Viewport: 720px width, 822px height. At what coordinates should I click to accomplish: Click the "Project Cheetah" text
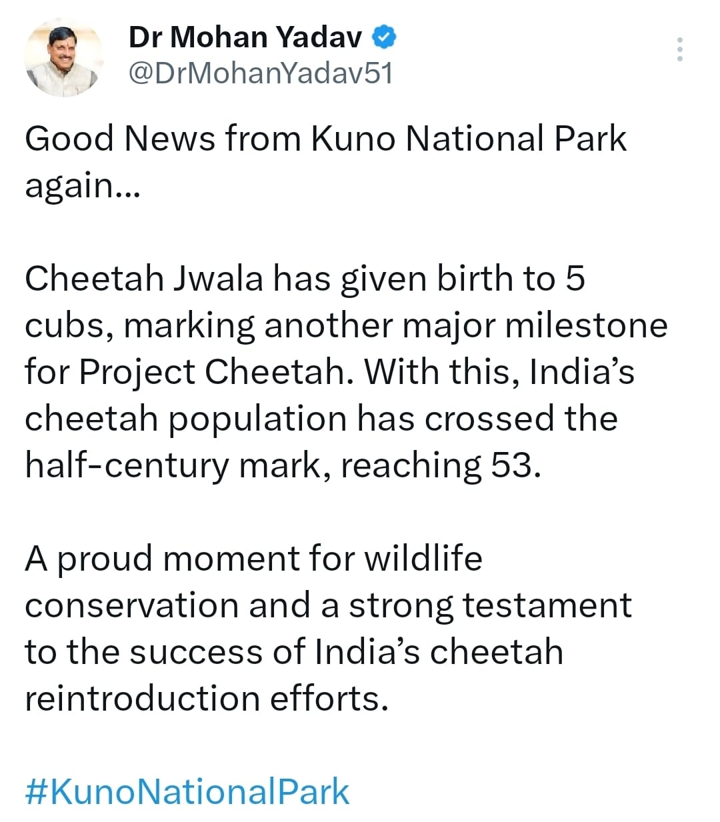[x=213, y=372]
